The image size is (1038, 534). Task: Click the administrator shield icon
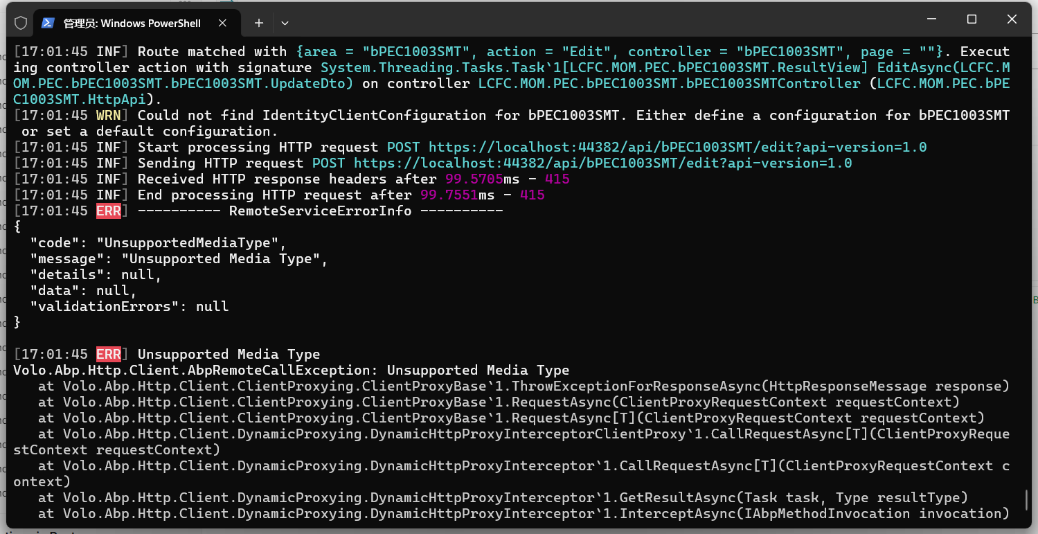(21, 23)
